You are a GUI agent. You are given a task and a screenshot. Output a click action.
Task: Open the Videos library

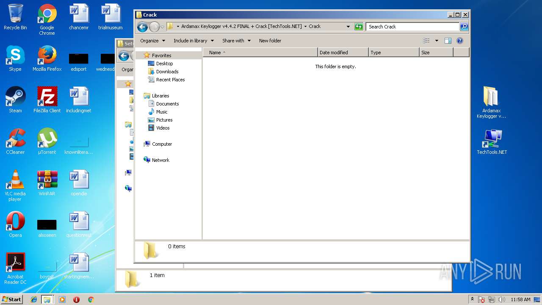[x=163, y=128]
